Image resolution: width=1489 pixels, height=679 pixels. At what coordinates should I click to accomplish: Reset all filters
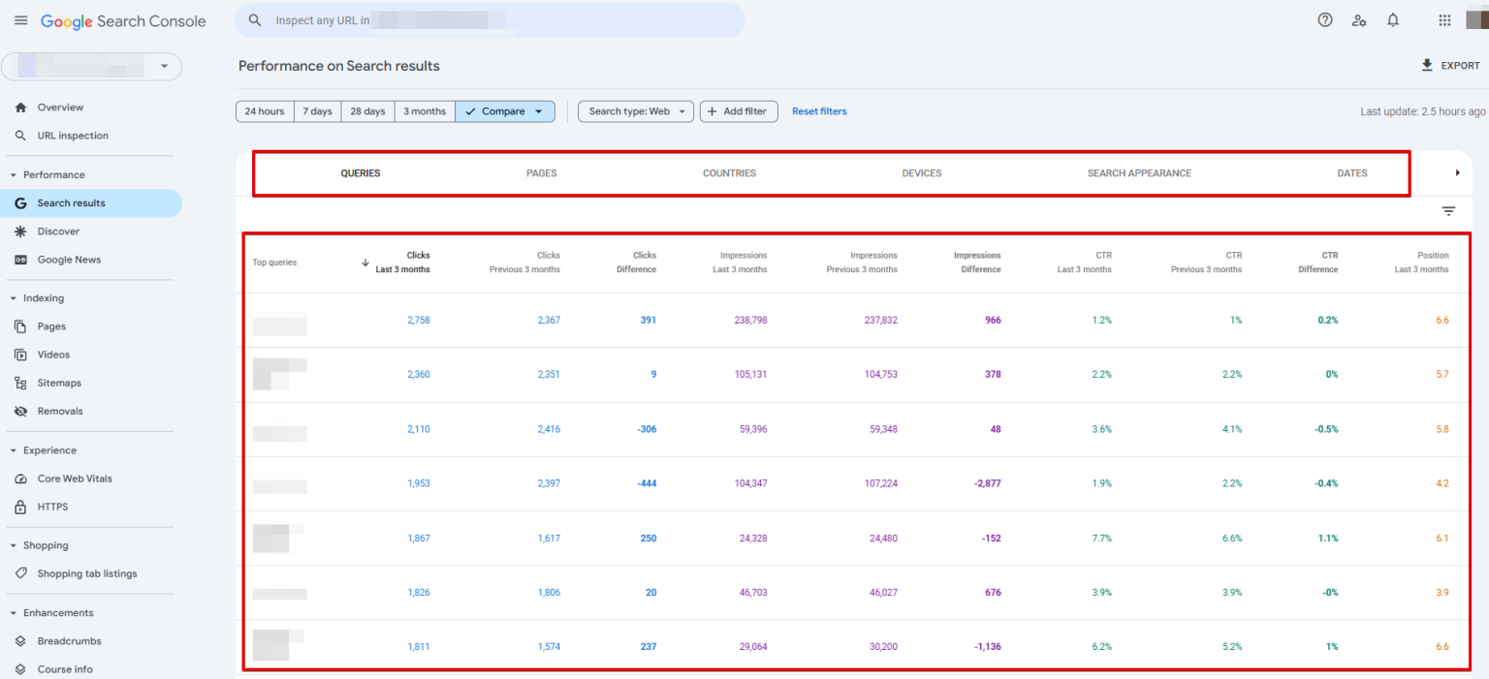pos(819,110)
